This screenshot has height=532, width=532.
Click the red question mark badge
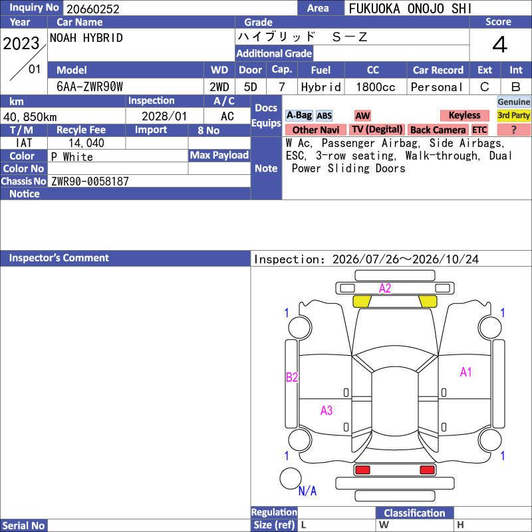coord(513,130)
